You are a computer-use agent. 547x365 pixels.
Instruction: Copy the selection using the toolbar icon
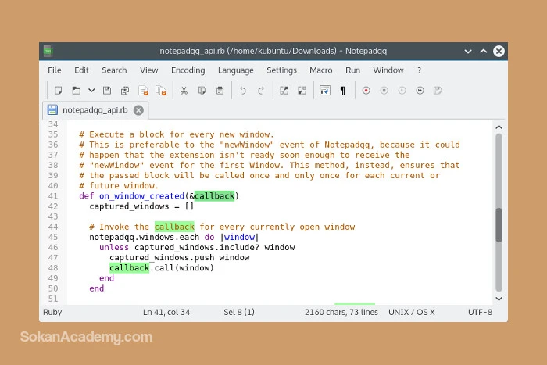click(x=202, y=91)
